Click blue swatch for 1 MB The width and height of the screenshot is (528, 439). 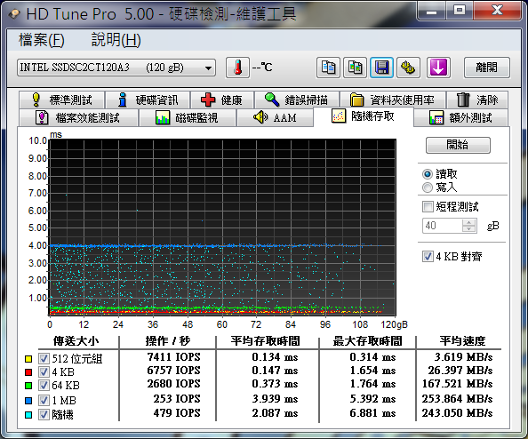(28, 401)
